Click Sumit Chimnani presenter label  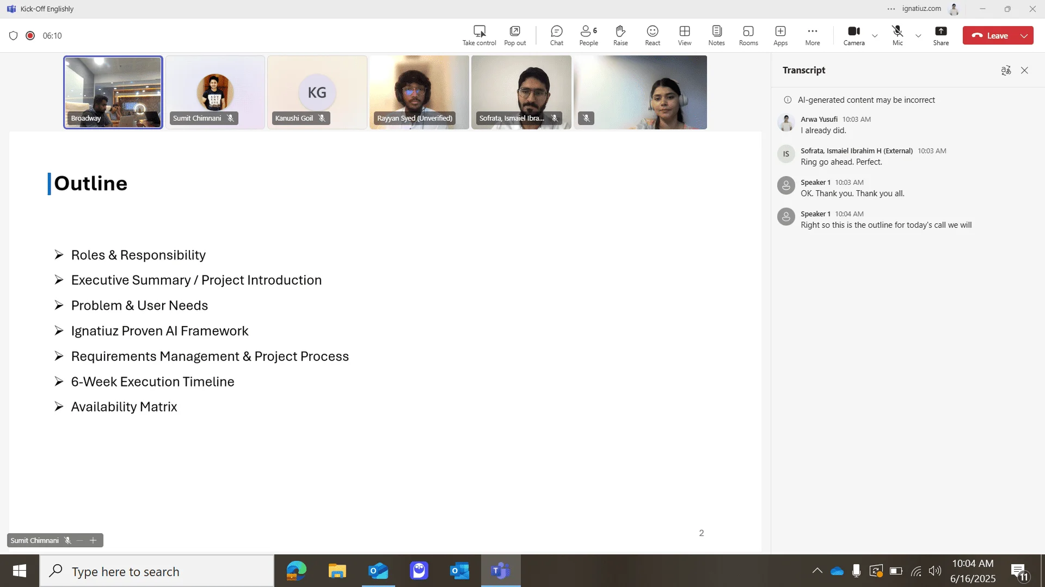(34, 540)
